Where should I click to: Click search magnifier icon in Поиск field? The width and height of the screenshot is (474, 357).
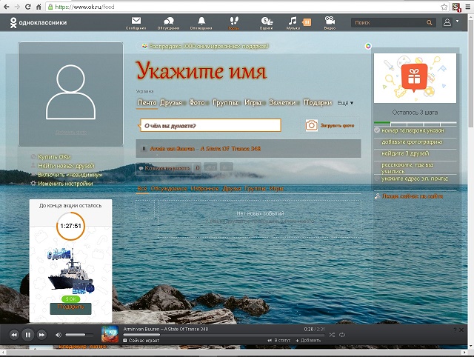430,23
